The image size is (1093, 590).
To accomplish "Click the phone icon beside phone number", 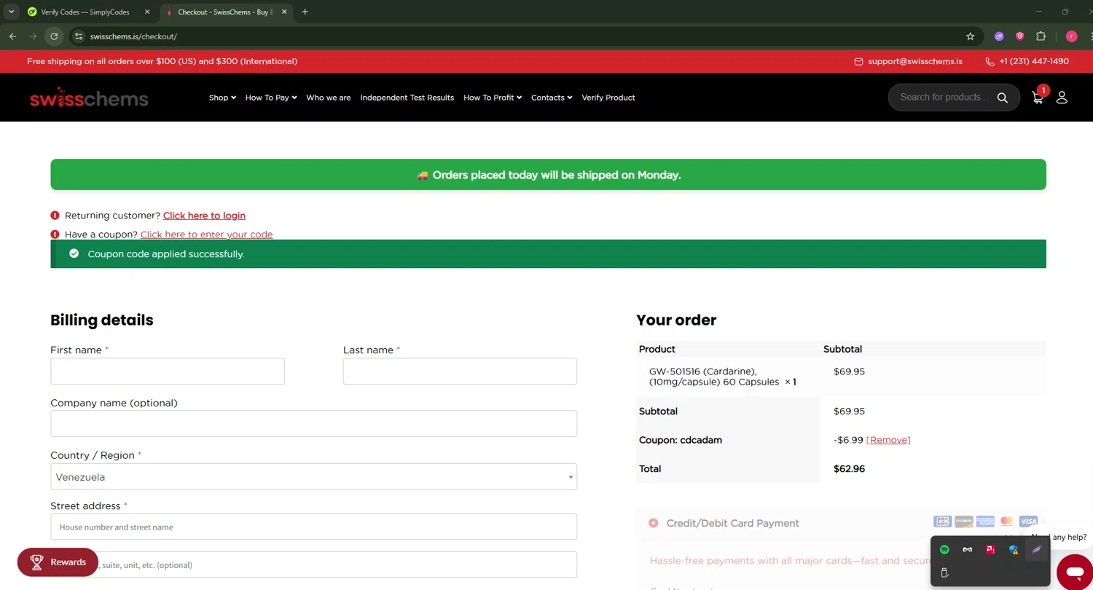I will pos(990,62).
